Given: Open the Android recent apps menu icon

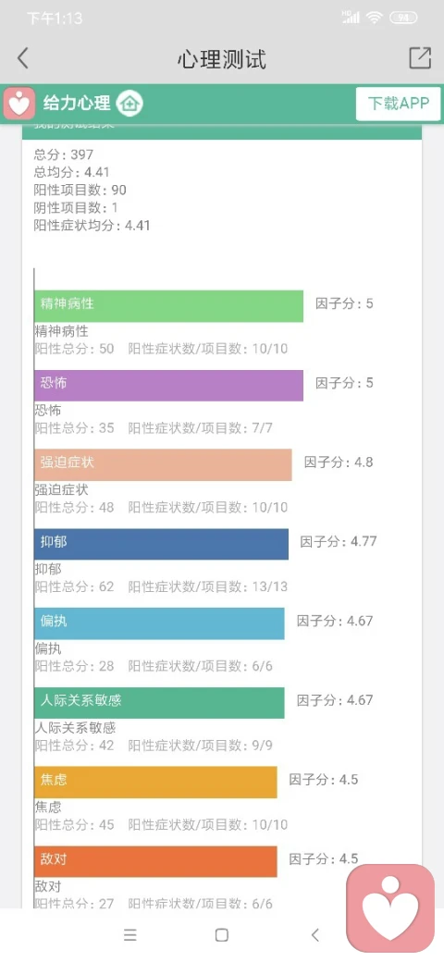Looking at the screenshot, I should [x=130, y=935].
